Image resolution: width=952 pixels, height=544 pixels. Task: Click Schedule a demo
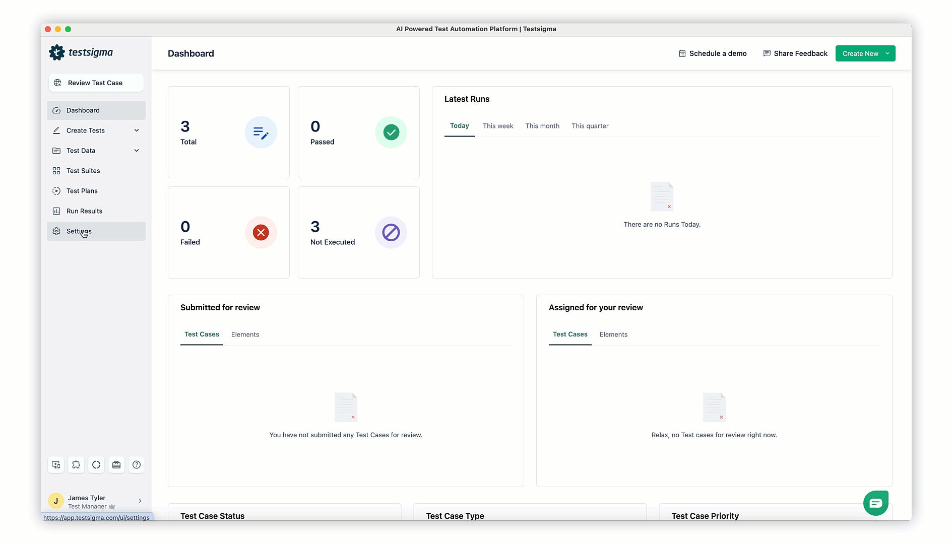point(713,53)
